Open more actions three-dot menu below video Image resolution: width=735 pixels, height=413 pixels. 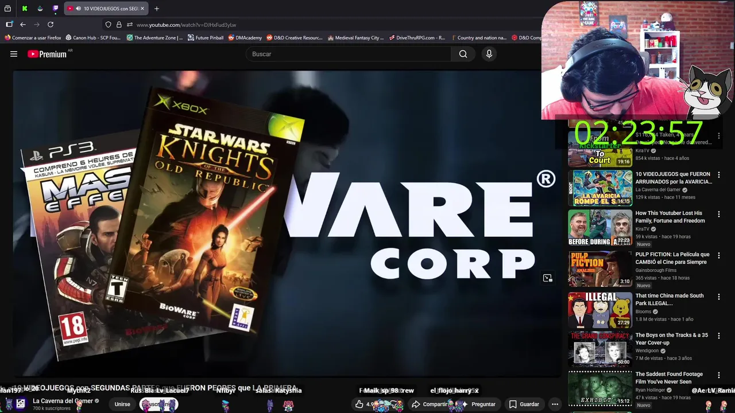point(555,404)
